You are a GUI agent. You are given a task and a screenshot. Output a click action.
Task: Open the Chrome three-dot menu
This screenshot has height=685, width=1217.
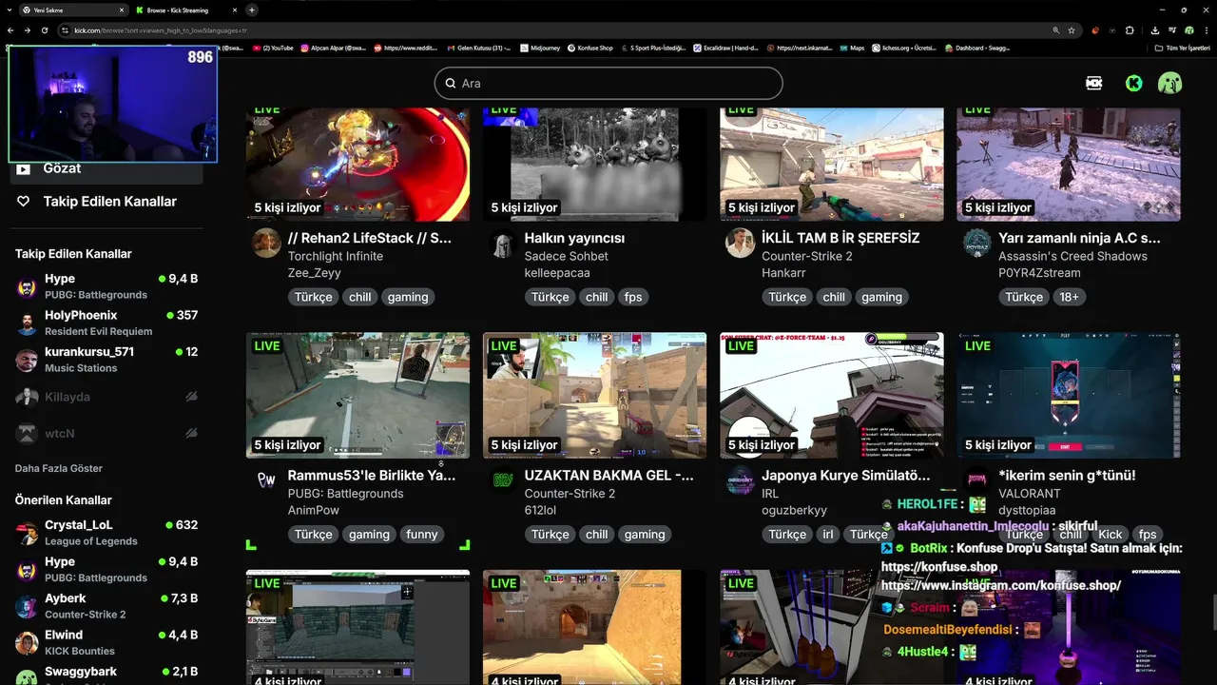(x=1206, y=30)
